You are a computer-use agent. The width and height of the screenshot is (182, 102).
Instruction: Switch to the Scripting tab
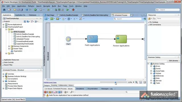[x=54, y=85]
